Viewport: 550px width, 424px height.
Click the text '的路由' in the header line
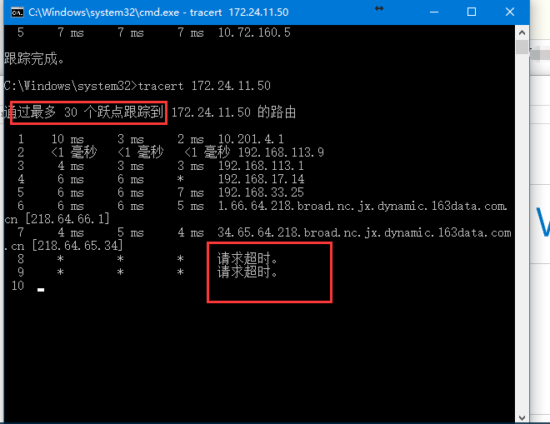tap(277, 112)
